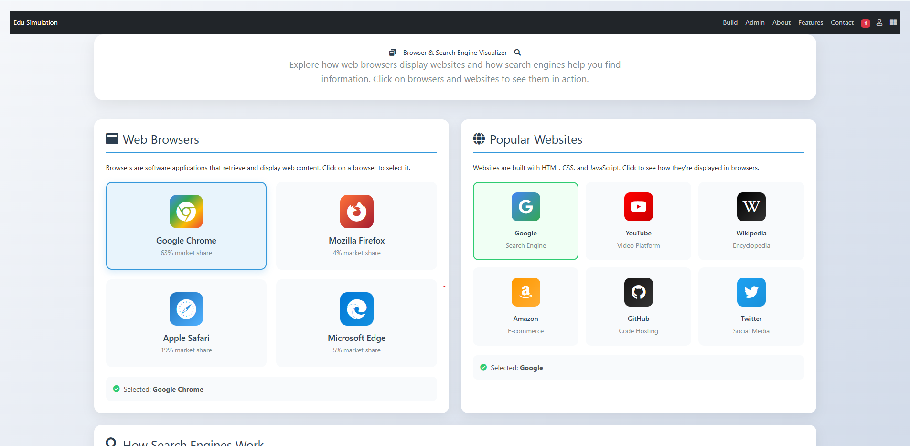Open the user profile icon in navbar

click(879, 22)
